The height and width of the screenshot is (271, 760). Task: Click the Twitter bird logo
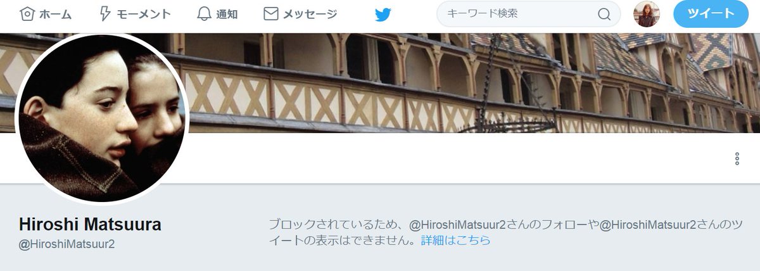(x=383, y=14)
